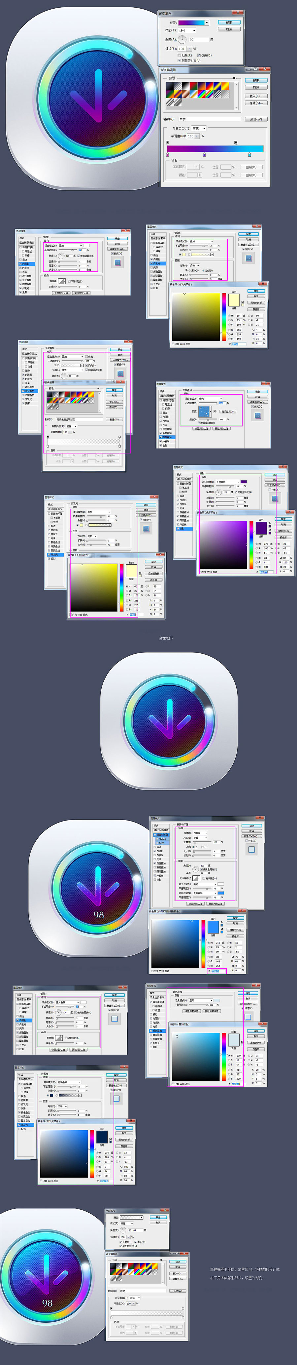Image resolution: width=297 pixels, height=1365 pixels.
Task: Pick the Chrome preset in purple-cyan gradient editor
Action: click(x=194, y=94)
